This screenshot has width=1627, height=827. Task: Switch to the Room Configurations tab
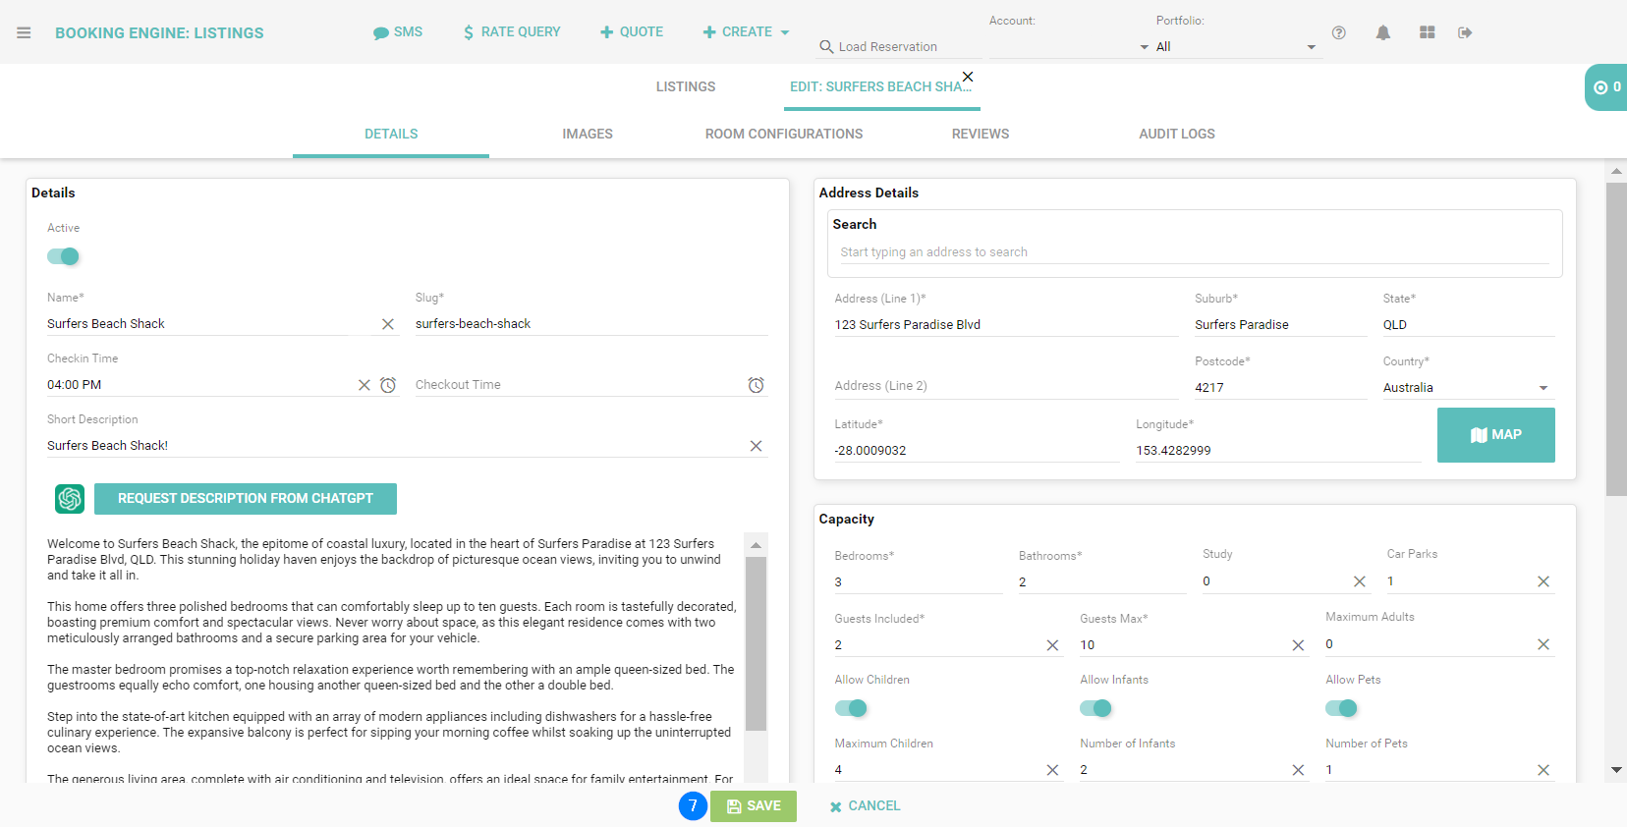[783, 134]
